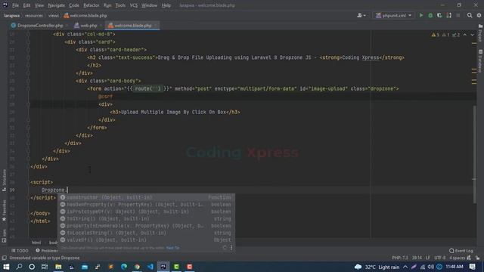This screenshot has height=272, width=484.
Task: Click the yellow warnings count indicator
Action: (436, 35)
